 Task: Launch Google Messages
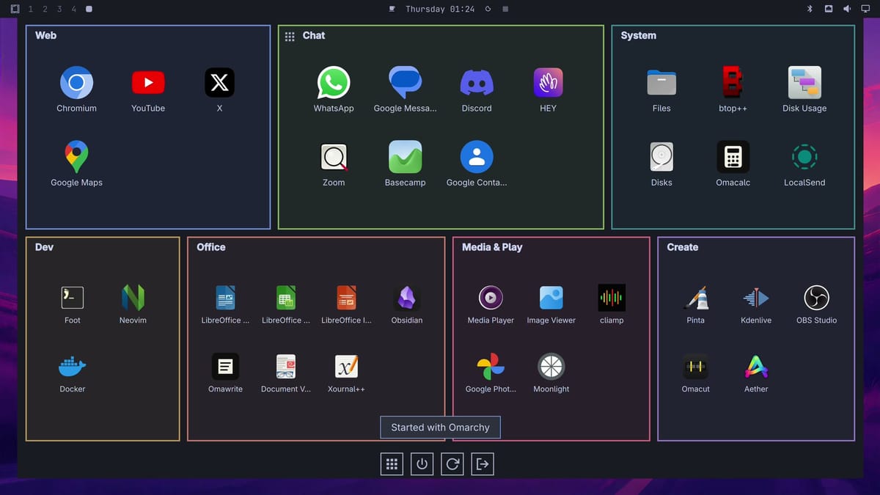[405, 83]
